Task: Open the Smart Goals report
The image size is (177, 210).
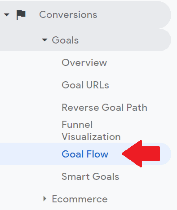Action: [x=90, y=176]
